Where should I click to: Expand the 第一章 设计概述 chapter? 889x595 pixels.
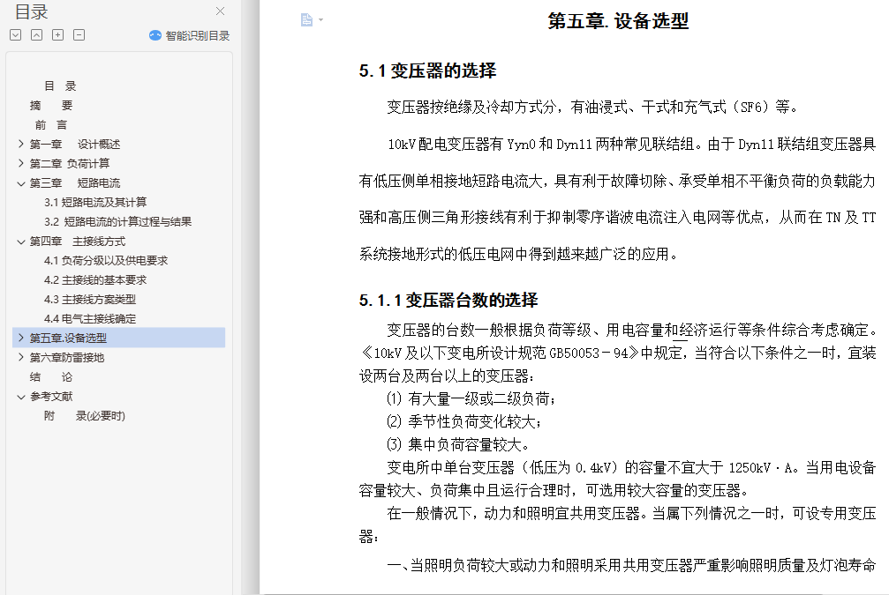(21, 144)
